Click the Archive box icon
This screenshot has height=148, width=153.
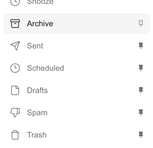15,24
